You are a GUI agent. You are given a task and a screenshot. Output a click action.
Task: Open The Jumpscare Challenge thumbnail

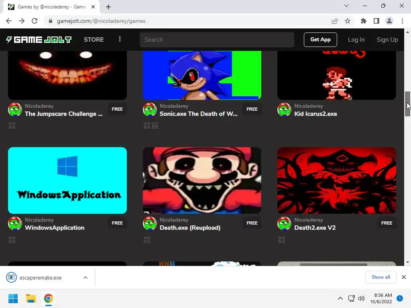tap(67, 75)
